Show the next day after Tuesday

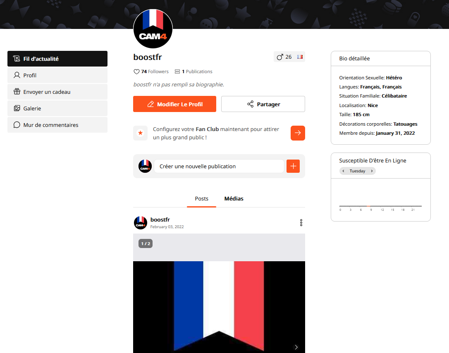(x=372, y=171)
